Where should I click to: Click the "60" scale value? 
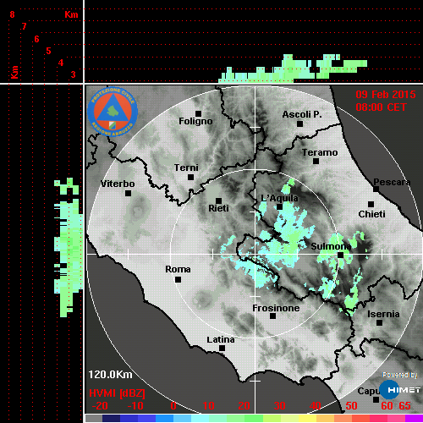(387, 406)
